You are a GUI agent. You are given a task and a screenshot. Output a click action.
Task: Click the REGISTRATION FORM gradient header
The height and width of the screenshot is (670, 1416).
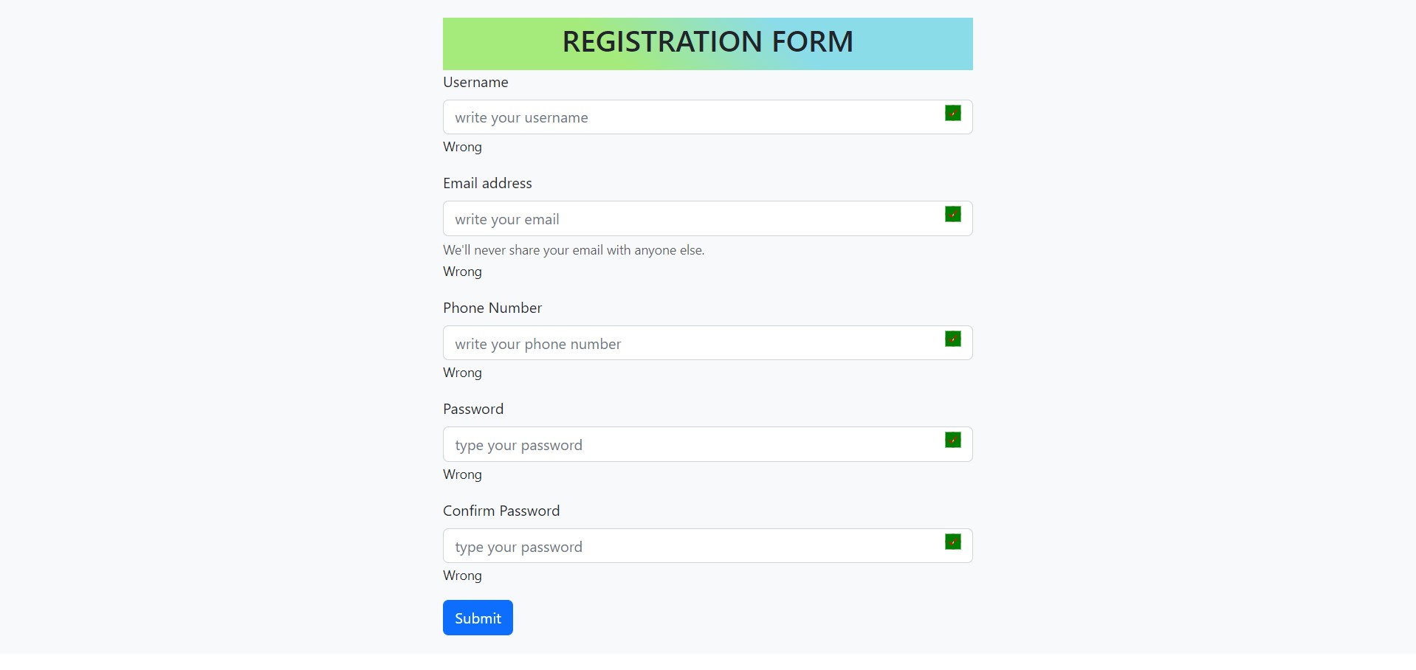pos(707,42)
